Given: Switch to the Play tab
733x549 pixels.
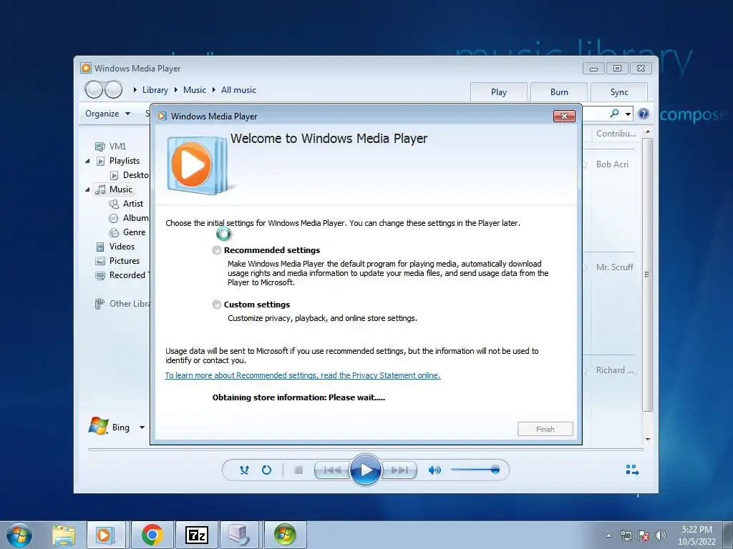Looking at the screenshot, I should pos(498,92).
